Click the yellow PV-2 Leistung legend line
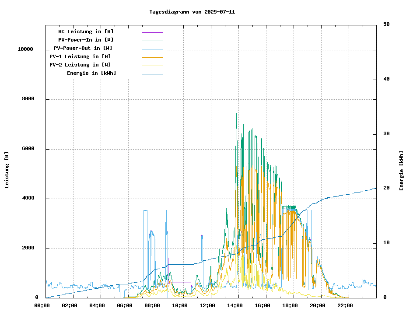Viewport: 420px width, 315px height. coord(152,66)
